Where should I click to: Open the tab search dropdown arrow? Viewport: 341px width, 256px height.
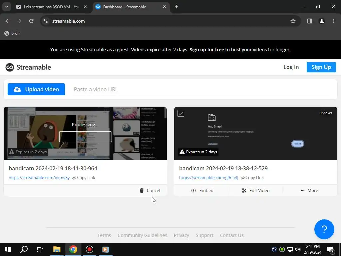[x=7, y=7]
